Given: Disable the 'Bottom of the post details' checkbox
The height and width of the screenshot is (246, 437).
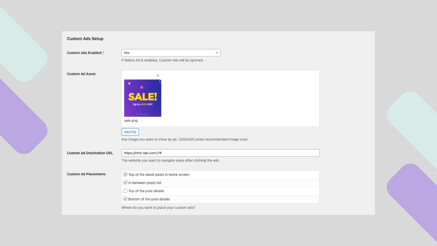Looking at the screenshot, I should (x=125, y=199).
